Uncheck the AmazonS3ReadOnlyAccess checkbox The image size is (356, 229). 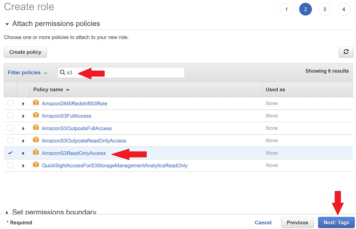10,153
